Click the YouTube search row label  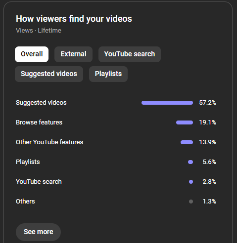[x=39, y=182]
